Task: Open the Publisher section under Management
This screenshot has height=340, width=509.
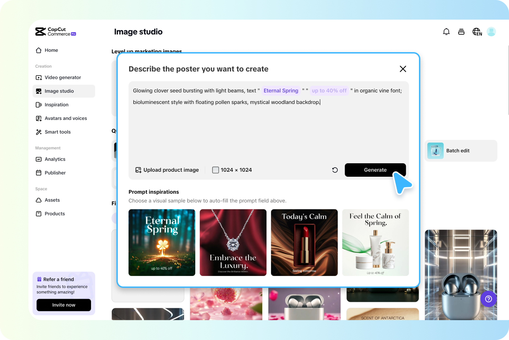Action: coord(55,173)
